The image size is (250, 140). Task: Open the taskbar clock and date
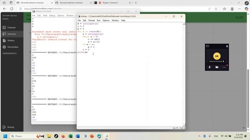point(239,136)
